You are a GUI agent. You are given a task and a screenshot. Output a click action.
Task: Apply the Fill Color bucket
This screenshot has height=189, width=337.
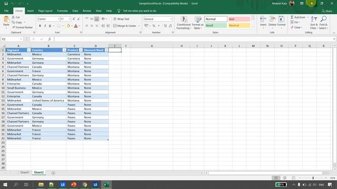pyautogui.click(x=68, y=26)
